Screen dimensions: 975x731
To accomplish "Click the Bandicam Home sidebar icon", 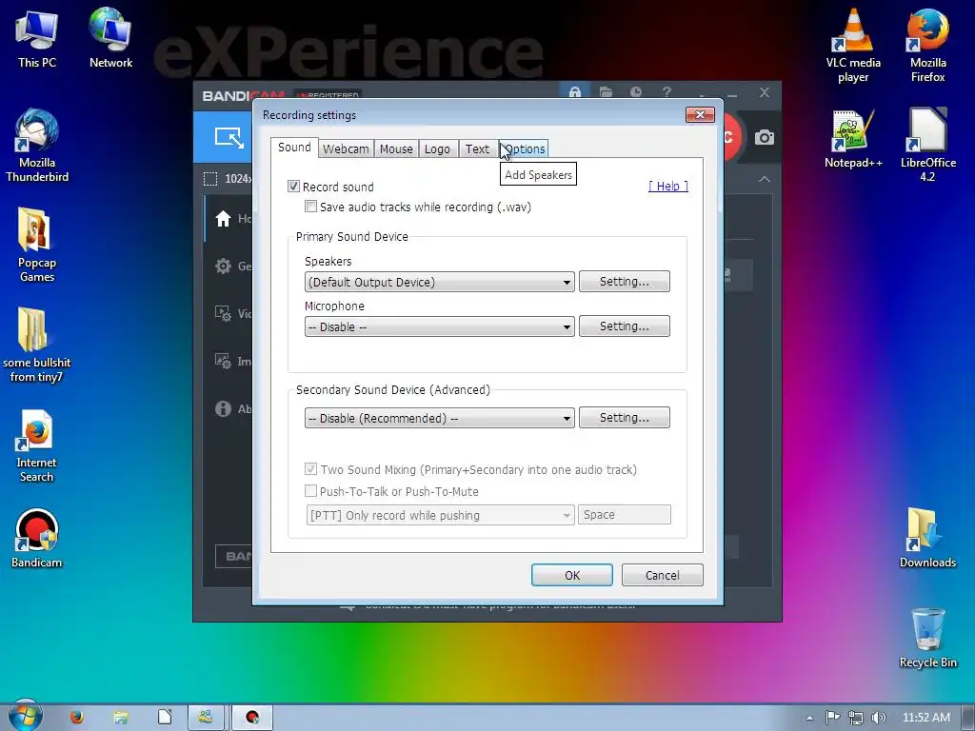I will click(x=223, y=219).
